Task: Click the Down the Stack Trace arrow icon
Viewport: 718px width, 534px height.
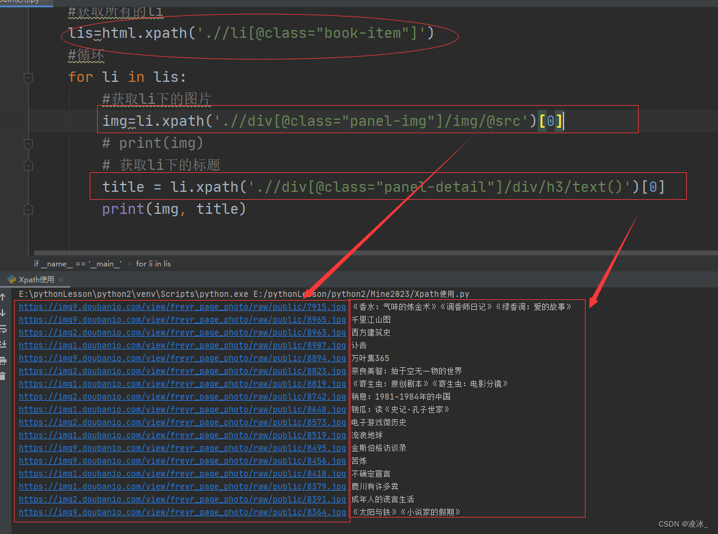Action: point(2,313)
